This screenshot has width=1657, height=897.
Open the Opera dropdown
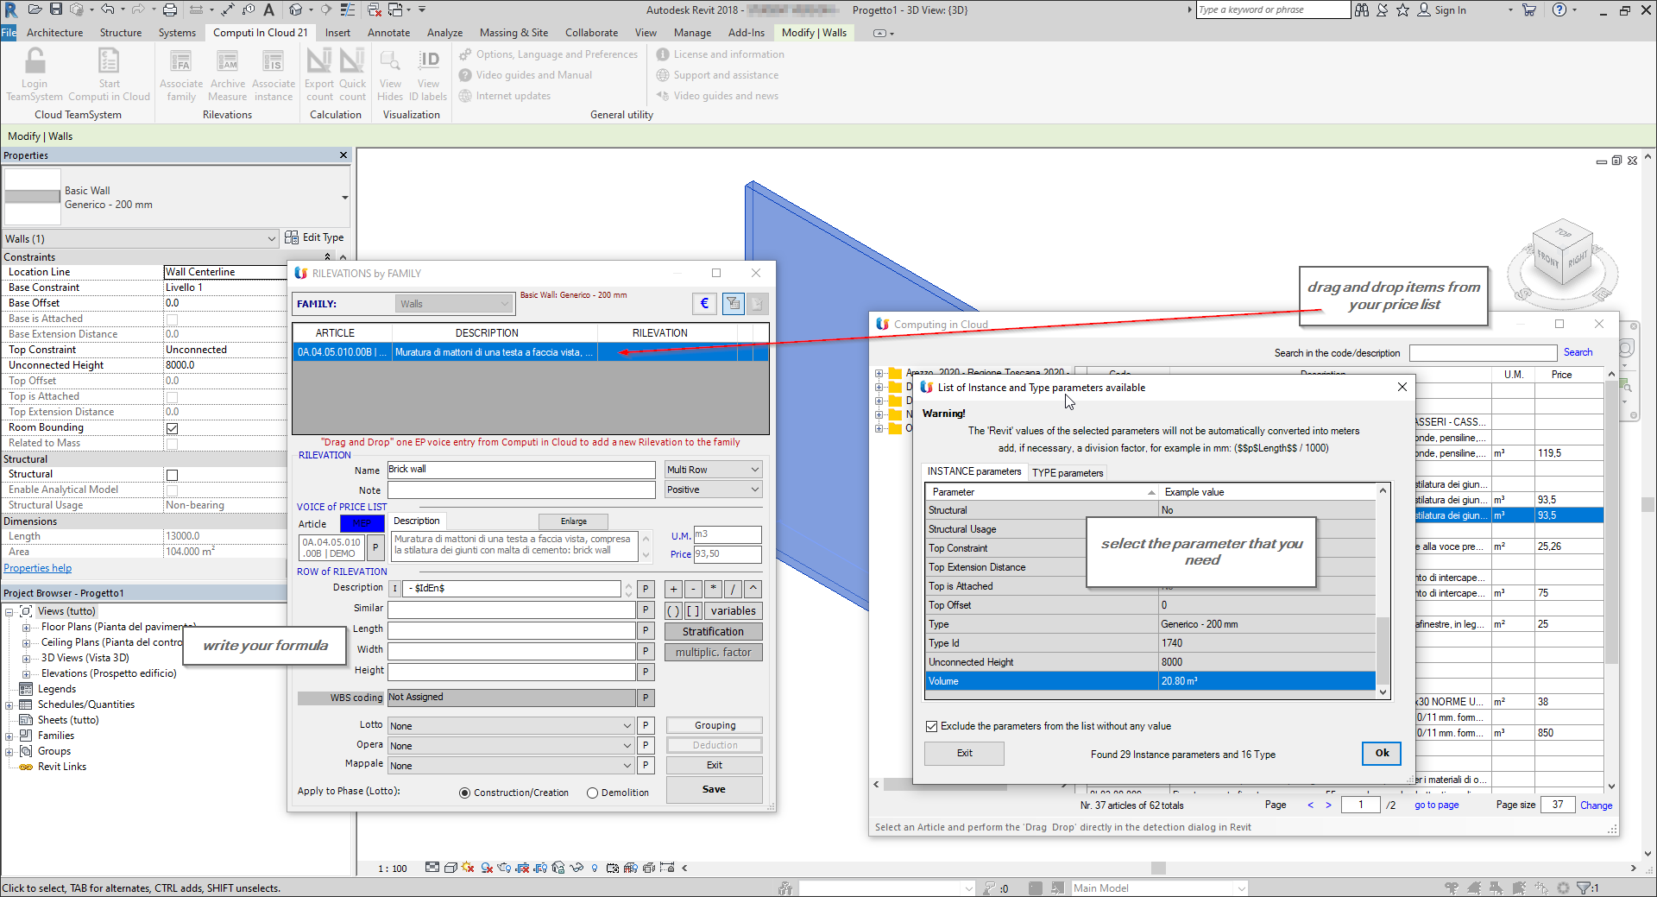[x=511, y=746]
